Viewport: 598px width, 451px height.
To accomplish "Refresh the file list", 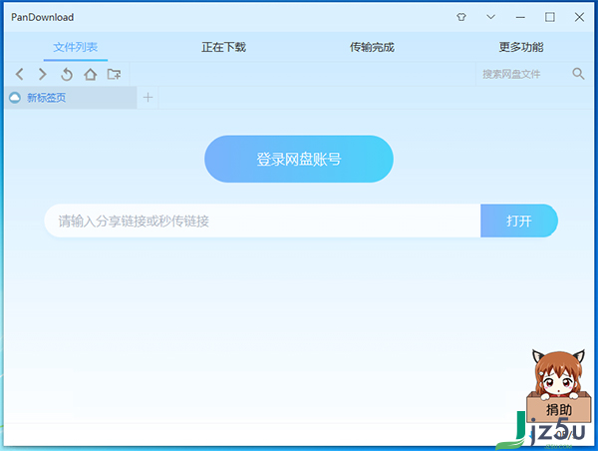I will [x=67, y=74].
